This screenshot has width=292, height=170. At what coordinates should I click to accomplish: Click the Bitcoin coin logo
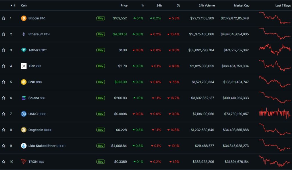[x=23, y=18]
